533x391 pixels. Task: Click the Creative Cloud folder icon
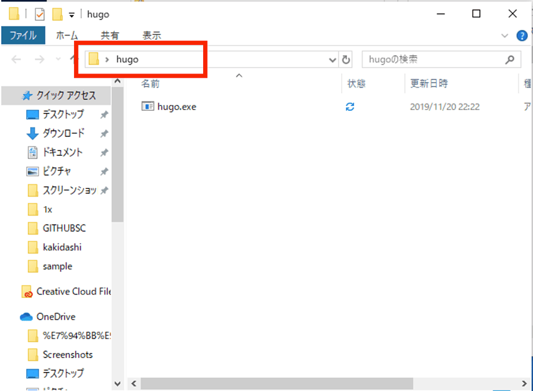point(27,291)
